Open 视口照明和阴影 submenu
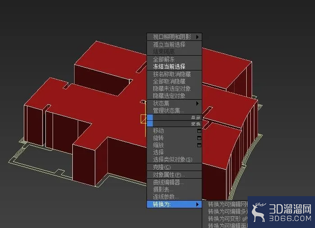Viewport: 315px width, 228px height. [174, 37]
